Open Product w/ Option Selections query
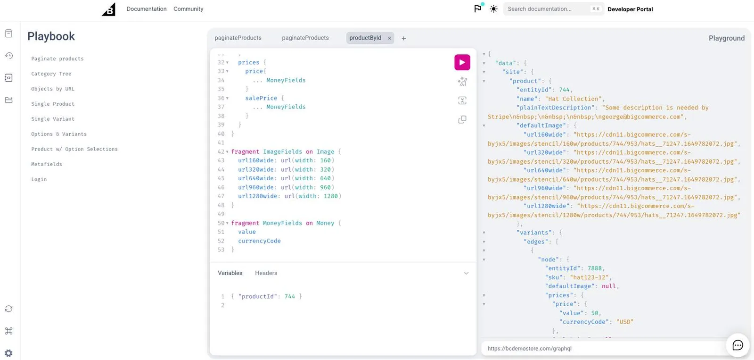 click(74, 149)
